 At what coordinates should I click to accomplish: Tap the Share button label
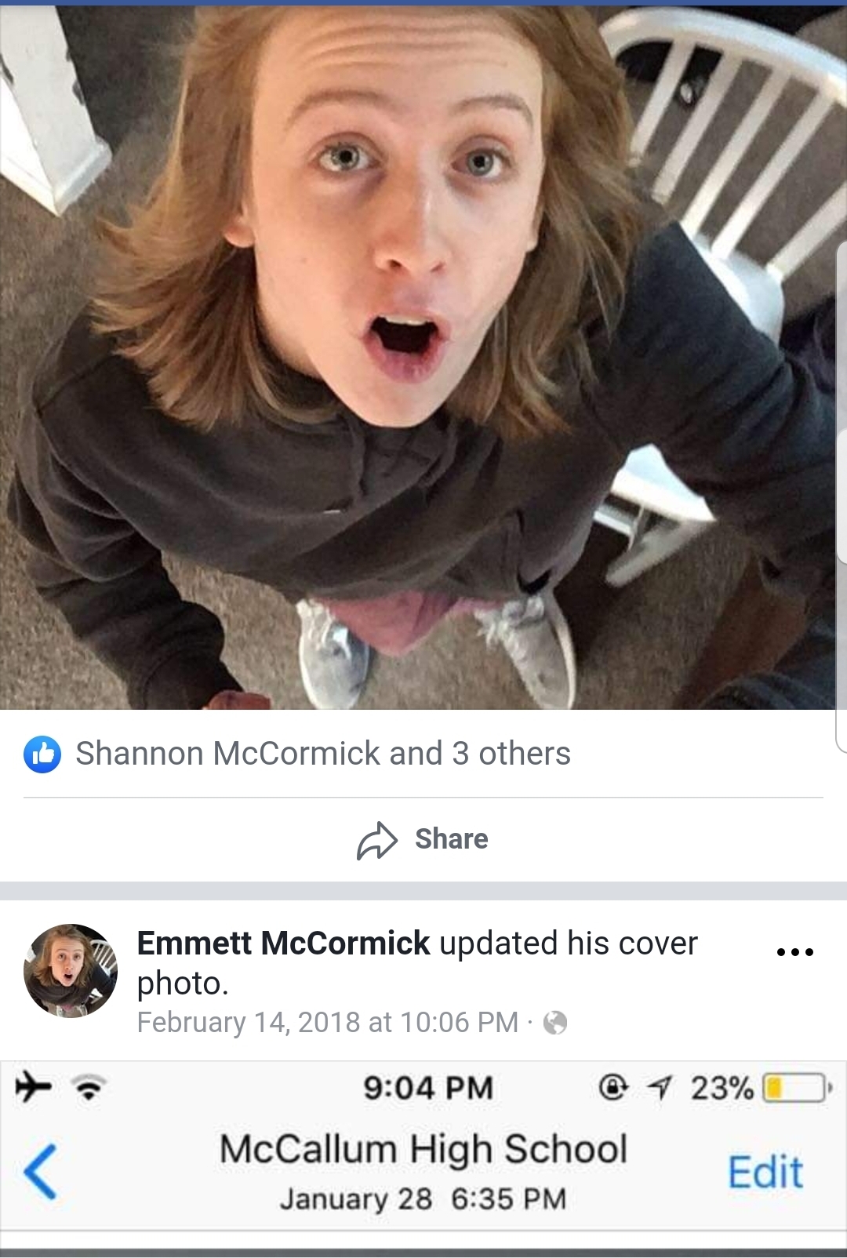pos(452,839)
